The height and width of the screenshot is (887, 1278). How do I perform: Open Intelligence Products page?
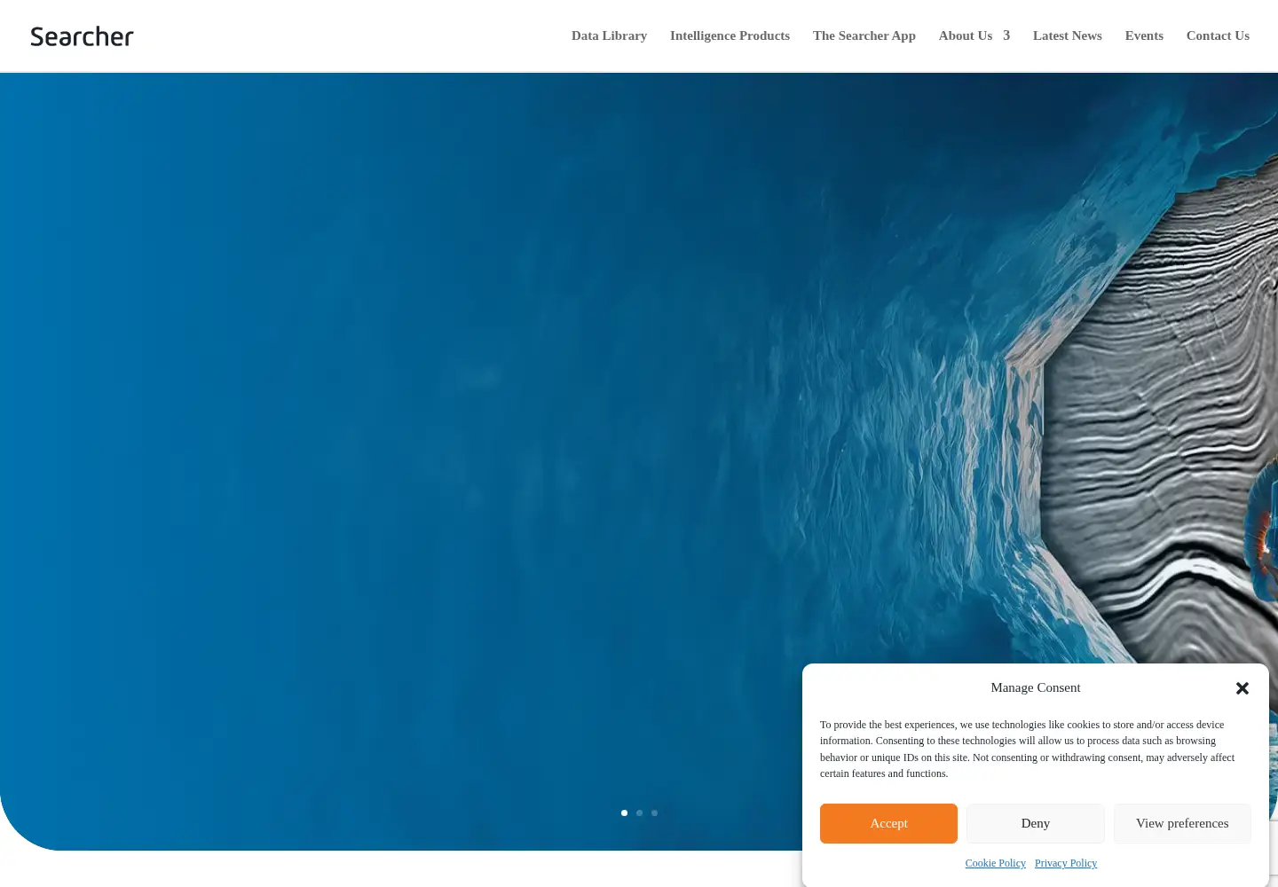pyautogui.click(x=730, y=35)
